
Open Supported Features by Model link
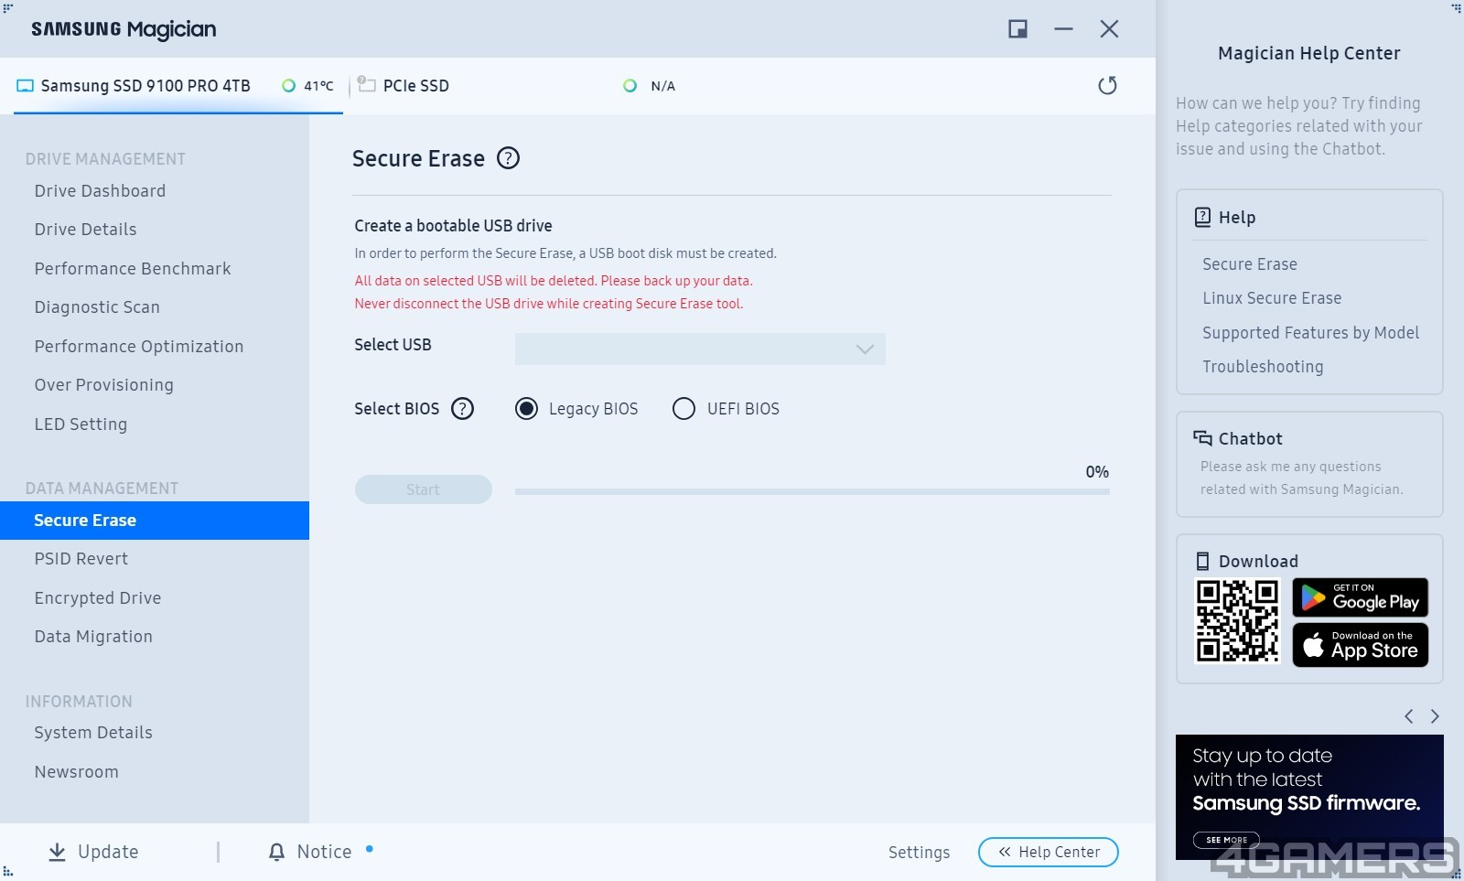point(1310,332)
